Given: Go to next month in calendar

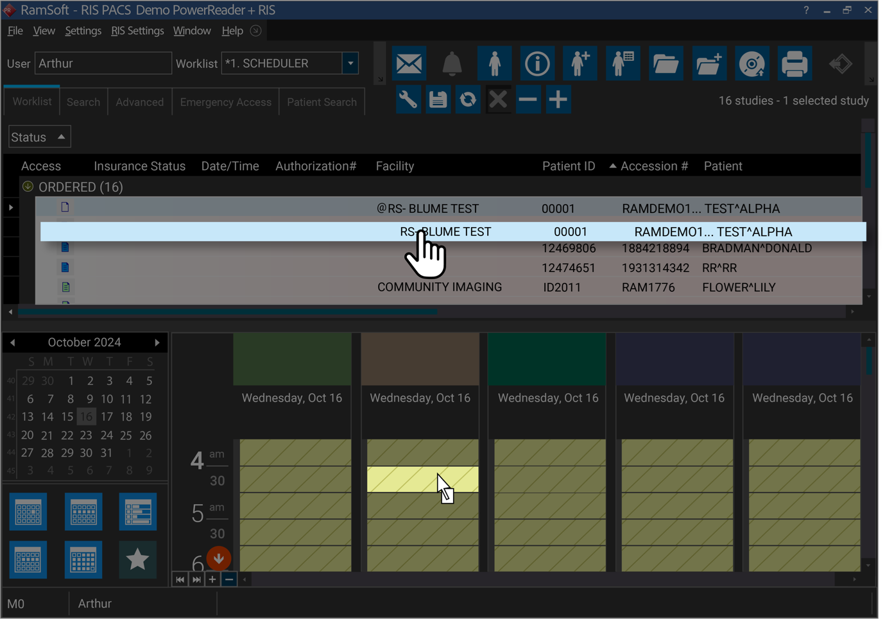Looking at the screenshot, I should (157, 343).
